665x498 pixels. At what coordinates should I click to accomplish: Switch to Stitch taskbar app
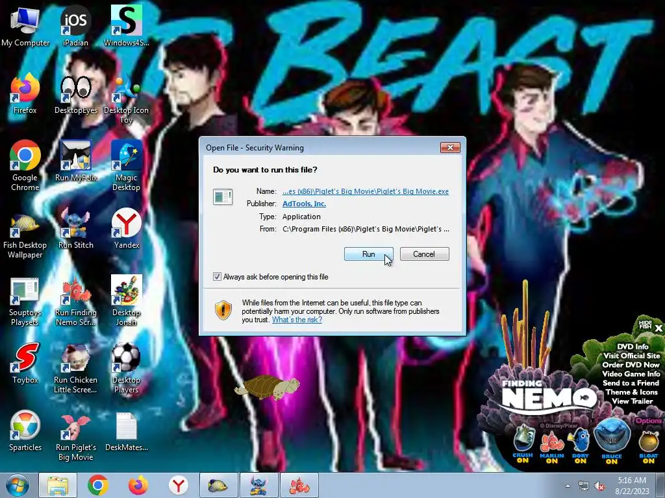coord(258,485)
